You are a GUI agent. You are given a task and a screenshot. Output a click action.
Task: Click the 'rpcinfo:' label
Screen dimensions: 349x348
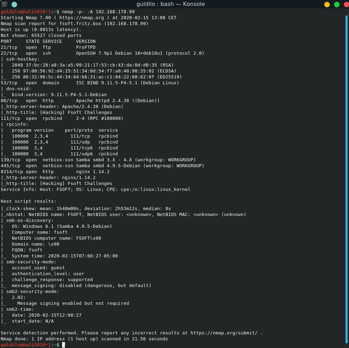point(17,124)
